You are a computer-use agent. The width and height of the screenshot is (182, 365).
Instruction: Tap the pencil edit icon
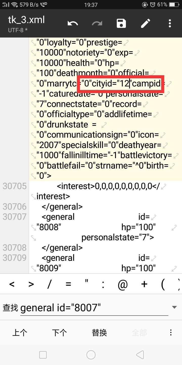coord(146,24)
